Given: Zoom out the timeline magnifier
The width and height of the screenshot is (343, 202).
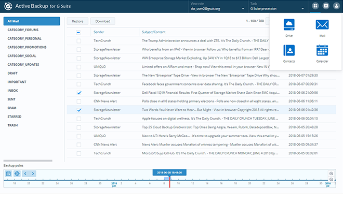Looking at the screenshot, I should point(331,180).
